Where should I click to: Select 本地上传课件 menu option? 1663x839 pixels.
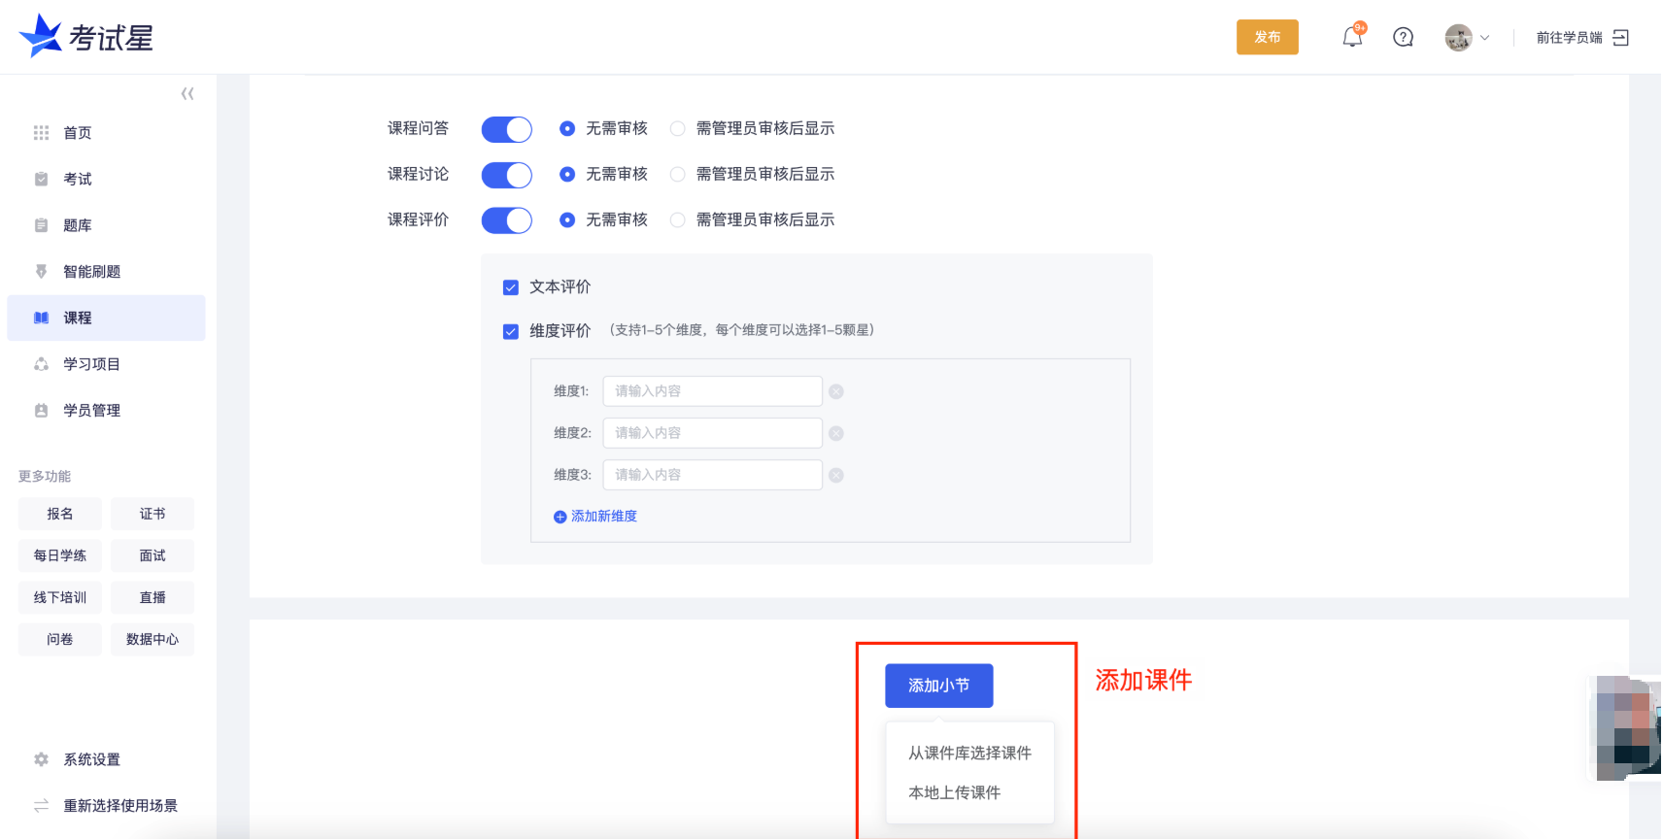click(x=954, y=792)
